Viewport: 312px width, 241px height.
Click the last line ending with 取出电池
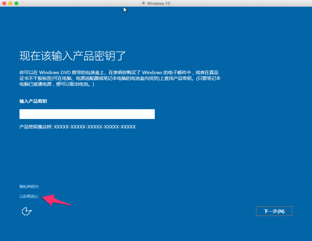[x=57, y=84]
